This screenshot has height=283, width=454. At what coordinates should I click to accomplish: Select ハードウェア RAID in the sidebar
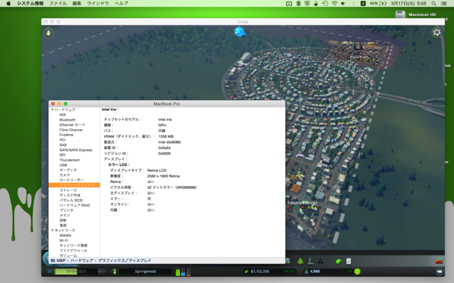[75, 205]
